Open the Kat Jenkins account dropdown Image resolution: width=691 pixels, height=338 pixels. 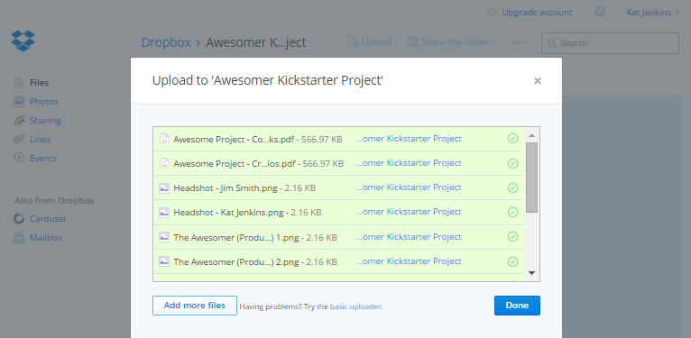click(x=653, y=13)
